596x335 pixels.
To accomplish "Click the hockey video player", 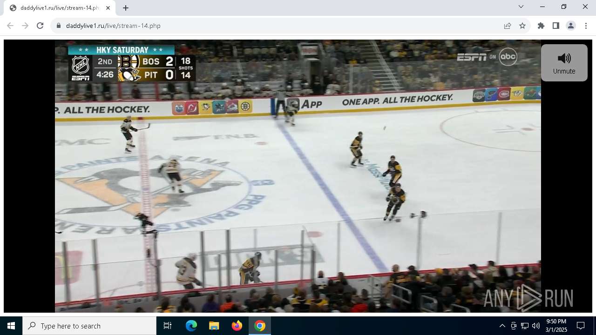I will [298, 176].
